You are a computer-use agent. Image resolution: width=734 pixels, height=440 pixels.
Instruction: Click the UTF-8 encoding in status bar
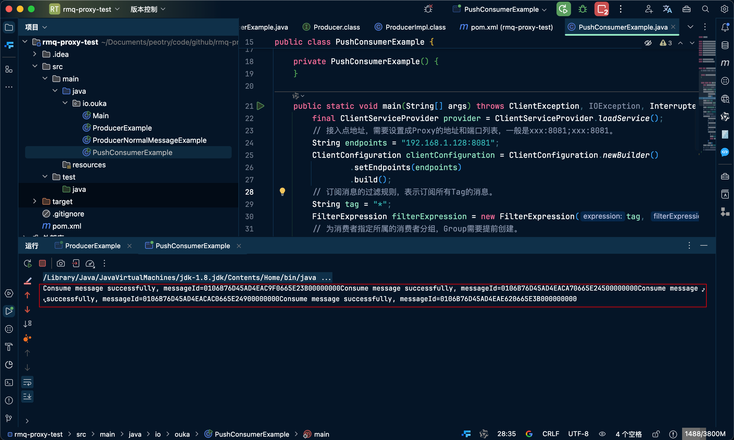click(x=578, y=434)
